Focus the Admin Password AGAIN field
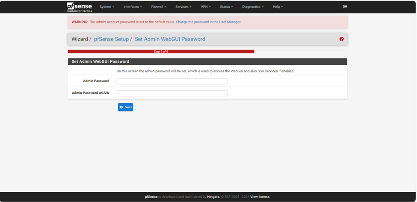The height and width of the screenshot is (202, 417). tap(172, 93)
